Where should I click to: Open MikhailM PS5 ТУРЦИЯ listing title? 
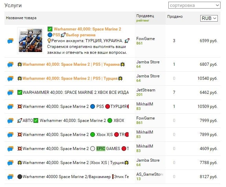click(x=73, y=107)
